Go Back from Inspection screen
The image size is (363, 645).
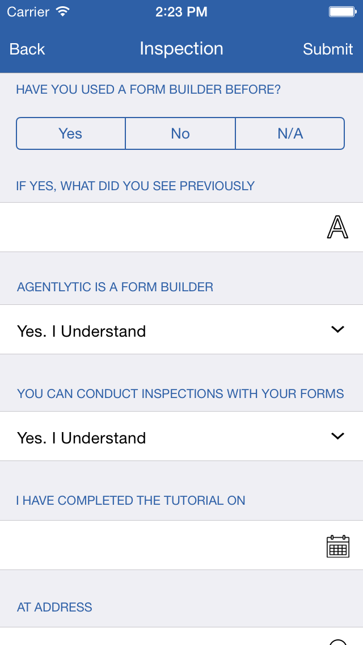pyautogui.click(x=27, y=49)
